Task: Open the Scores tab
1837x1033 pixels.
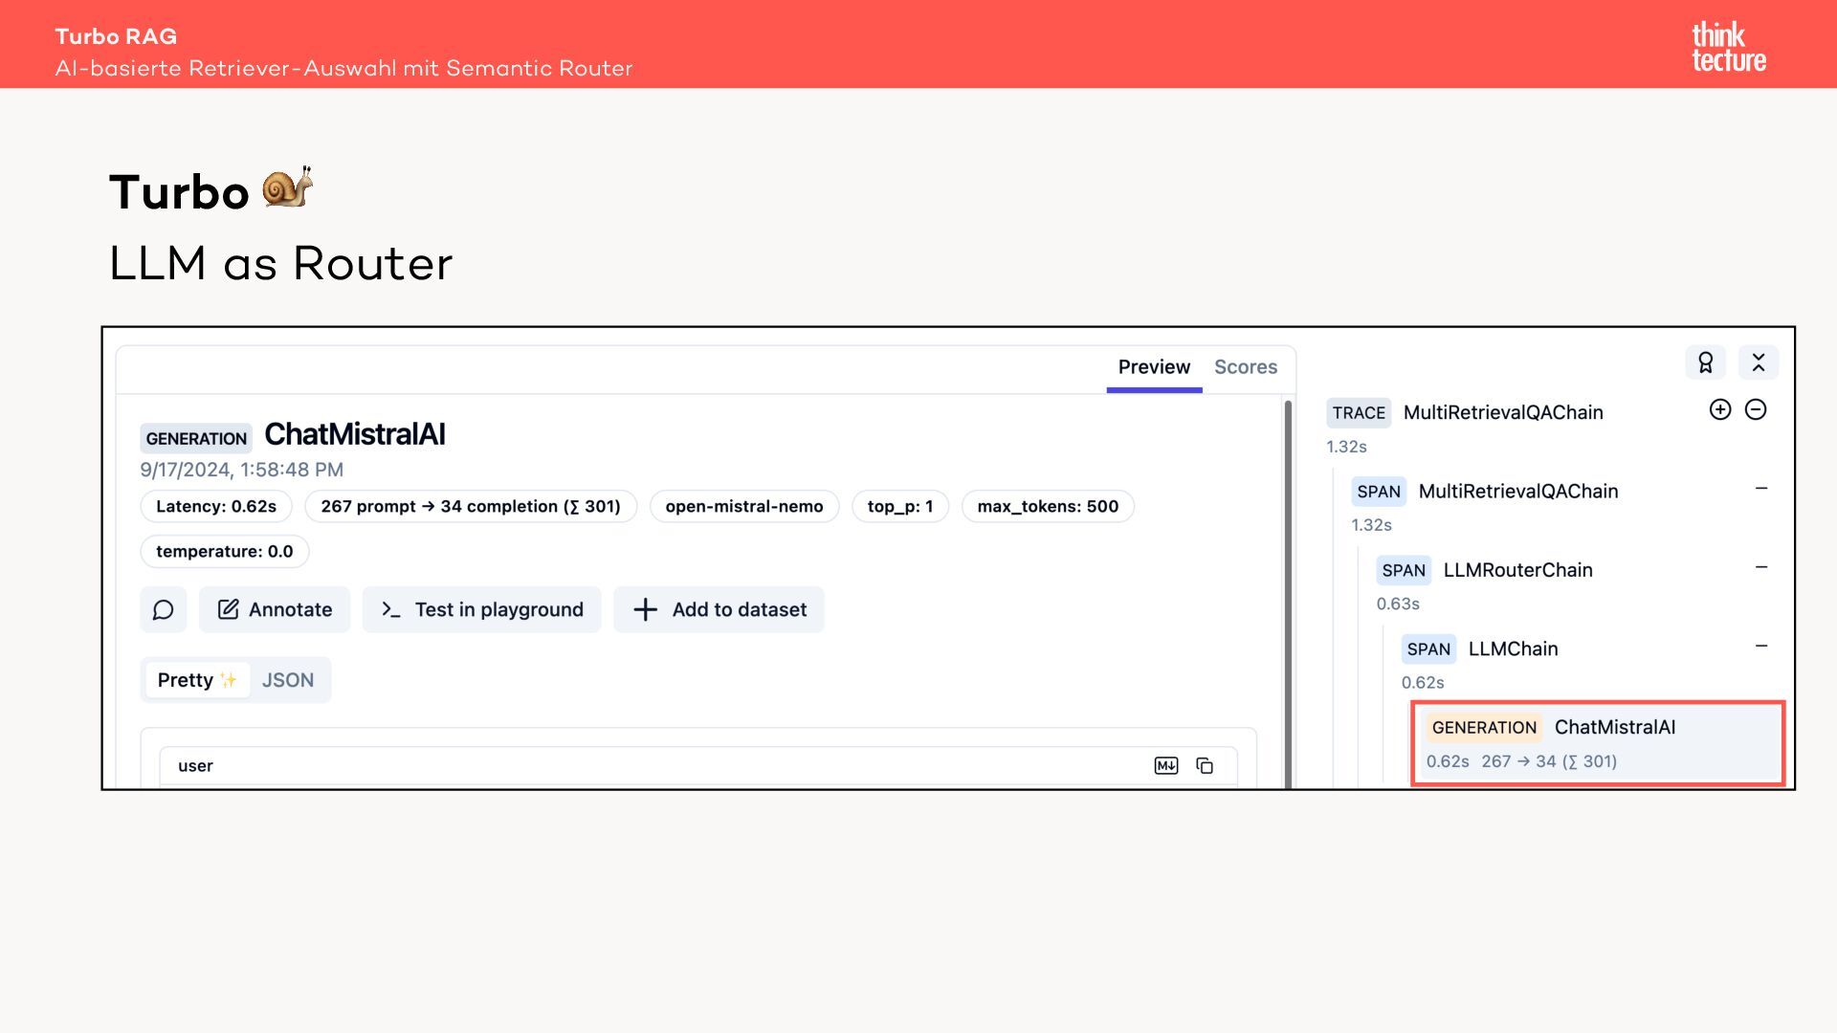Action: [1246, 367]
